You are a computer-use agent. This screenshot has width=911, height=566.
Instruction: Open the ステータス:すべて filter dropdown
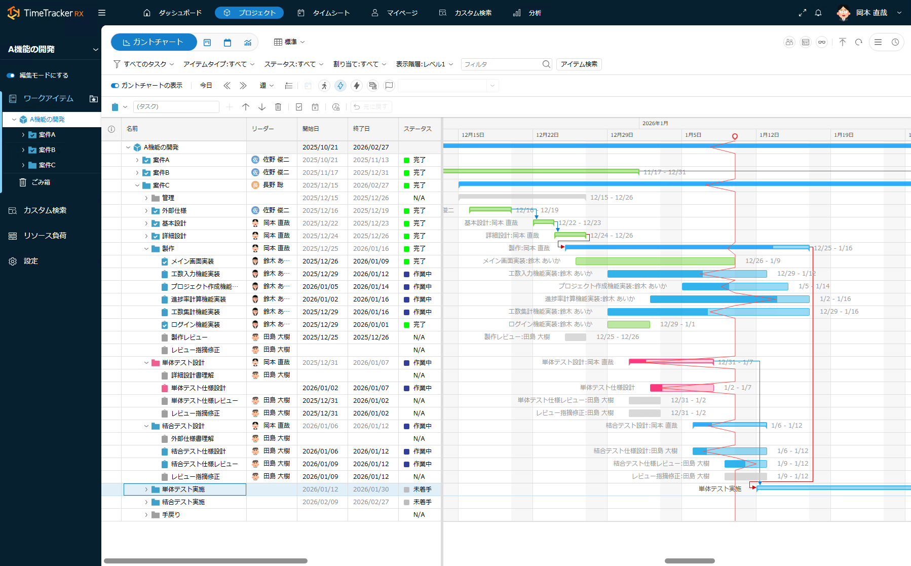[293, 64]
